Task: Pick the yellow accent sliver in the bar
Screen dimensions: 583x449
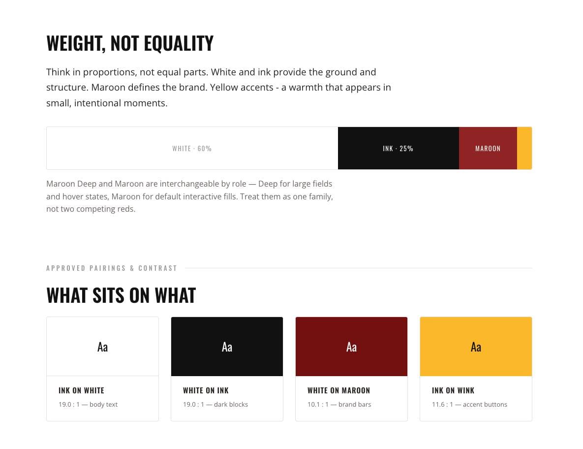Action: click(x=524, y=148)
